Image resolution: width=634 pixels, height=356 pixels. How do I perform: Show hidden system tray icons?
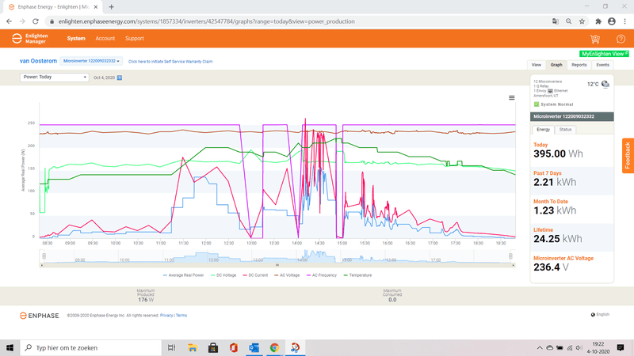click(x=540, y=347)
